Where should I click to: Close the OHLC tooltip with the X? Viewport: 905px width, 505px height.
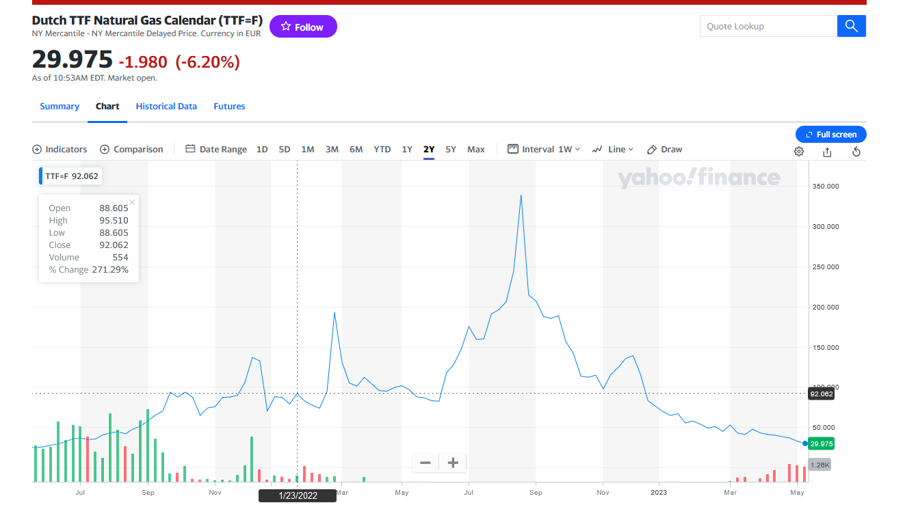tap(133, 202)
